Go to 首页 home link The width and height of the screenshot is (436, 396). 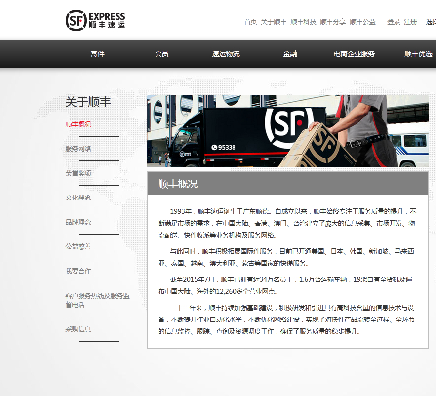(250, 22)
